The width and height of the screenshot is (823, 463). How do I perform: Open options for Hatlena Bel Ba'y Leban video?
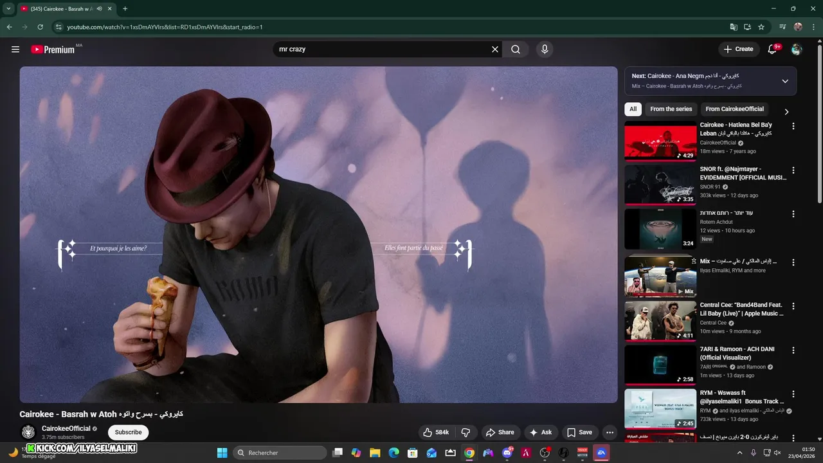(x=793, y=127)
